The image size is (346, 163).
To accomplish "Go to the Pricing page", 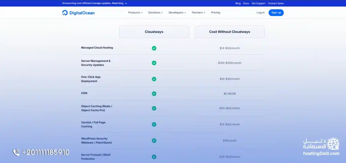I will tap(216, 13).
